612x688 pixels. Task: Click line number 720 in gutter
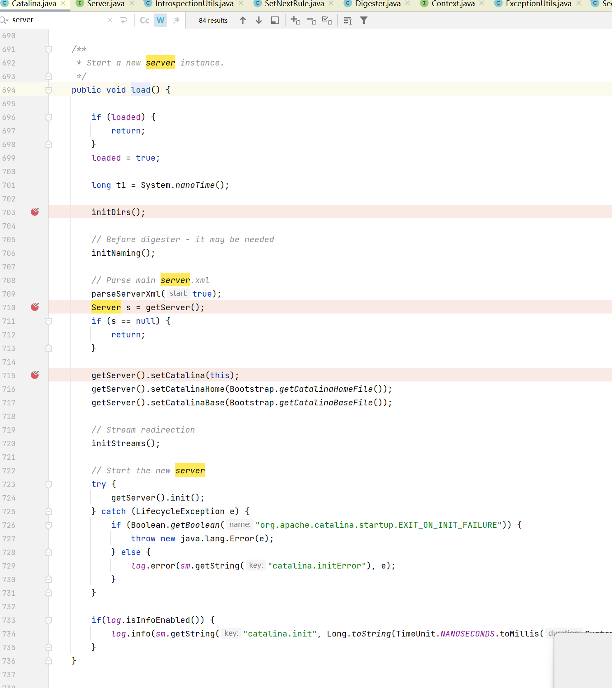click(x=9, y=444)
